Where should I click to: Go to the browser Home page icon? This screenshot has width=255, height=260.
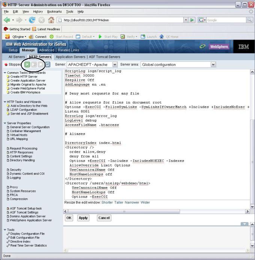(51, 20)
